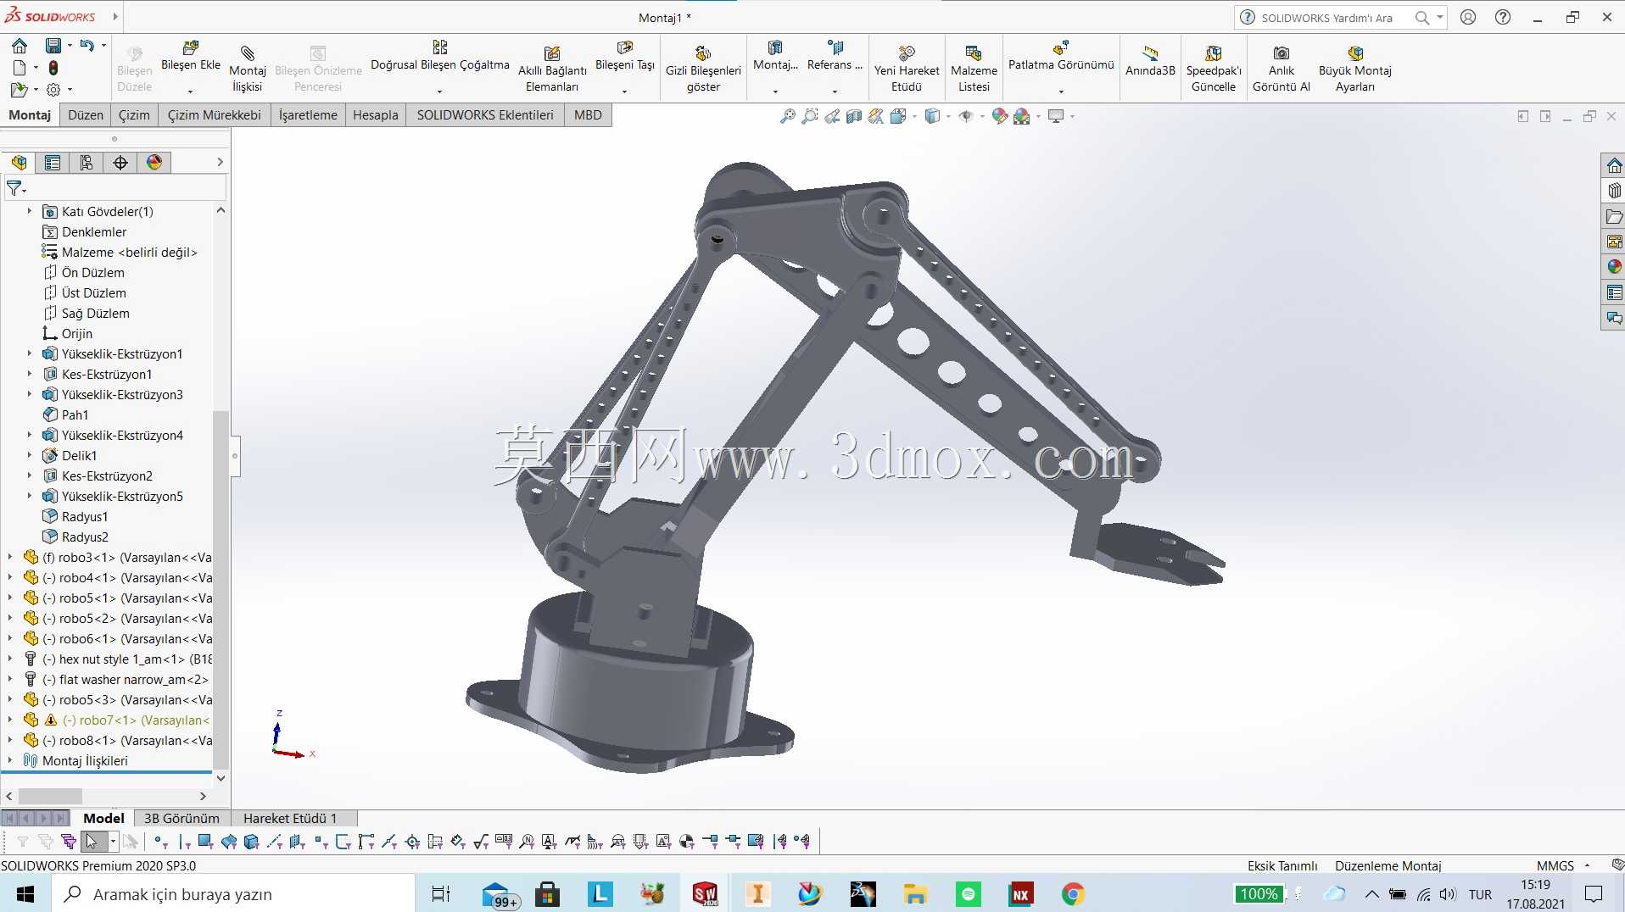This screenshot has width=1625, height=912.
Task: Click feature tree filter field
Action: tap(114, 188)
